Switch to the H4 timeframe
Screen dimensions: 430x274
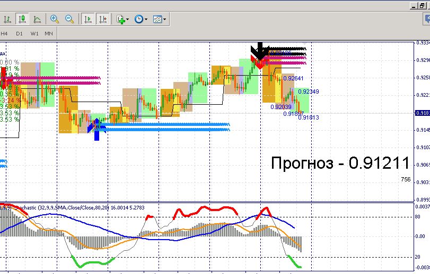pyautogui.click(x=4, y=34)
